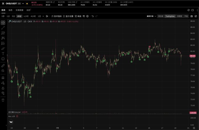Select the 15分 timeframe
This screenshot has width=199, height=130.
click(19, 16)
